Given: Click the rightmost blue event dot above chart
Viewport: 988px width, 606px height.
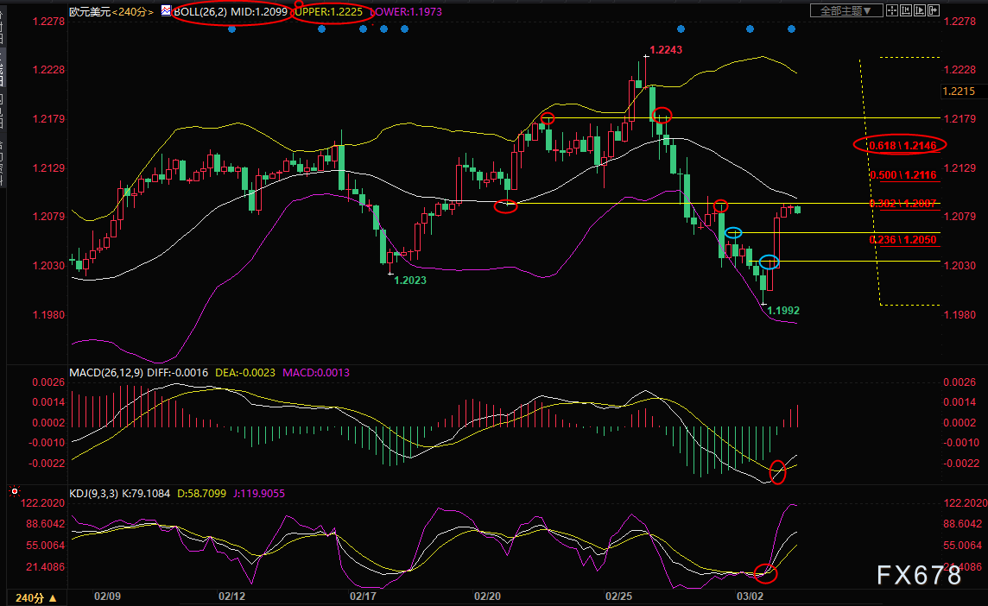Looking at the screenshot, I should tap(791, 29).
